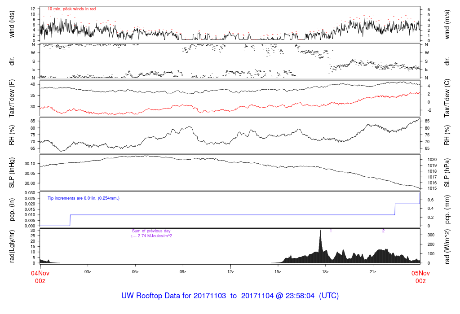The height and width of the screenshot is (314, 460).
Task: Select the red '05Nov' end date label
Action: (420, 274)
